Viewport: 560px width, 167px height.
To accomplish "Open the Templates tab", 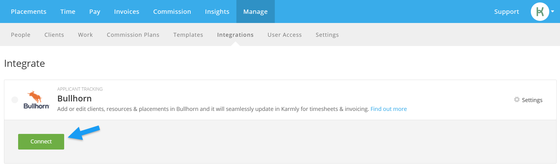I will click(188, 35).
